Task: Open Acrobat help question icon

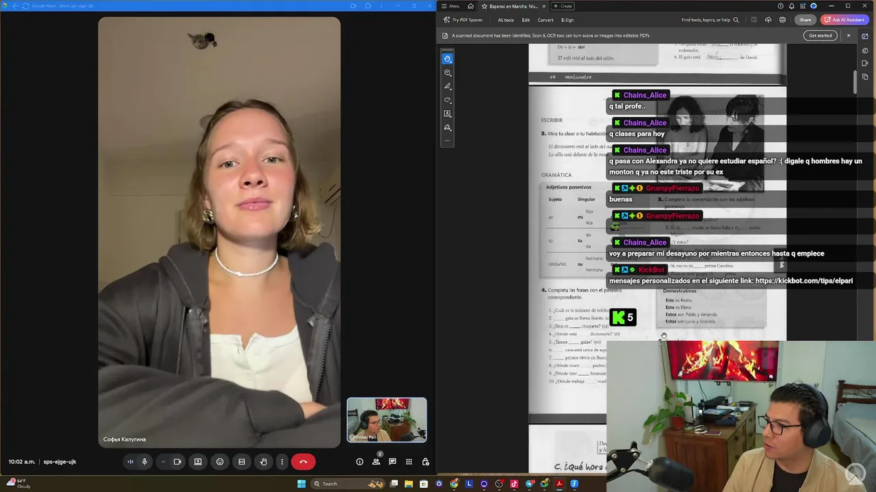Action: coord(781,6)
